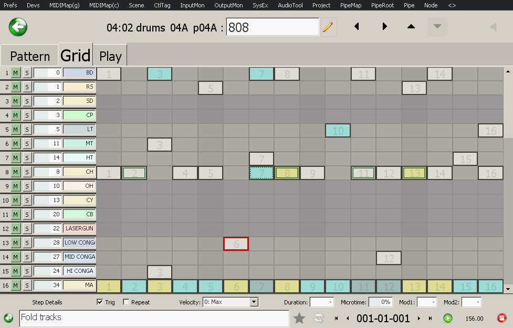513x328 pixels.
Task: Click the LASERGUN track color label
Action: click(x=79, y=229)
